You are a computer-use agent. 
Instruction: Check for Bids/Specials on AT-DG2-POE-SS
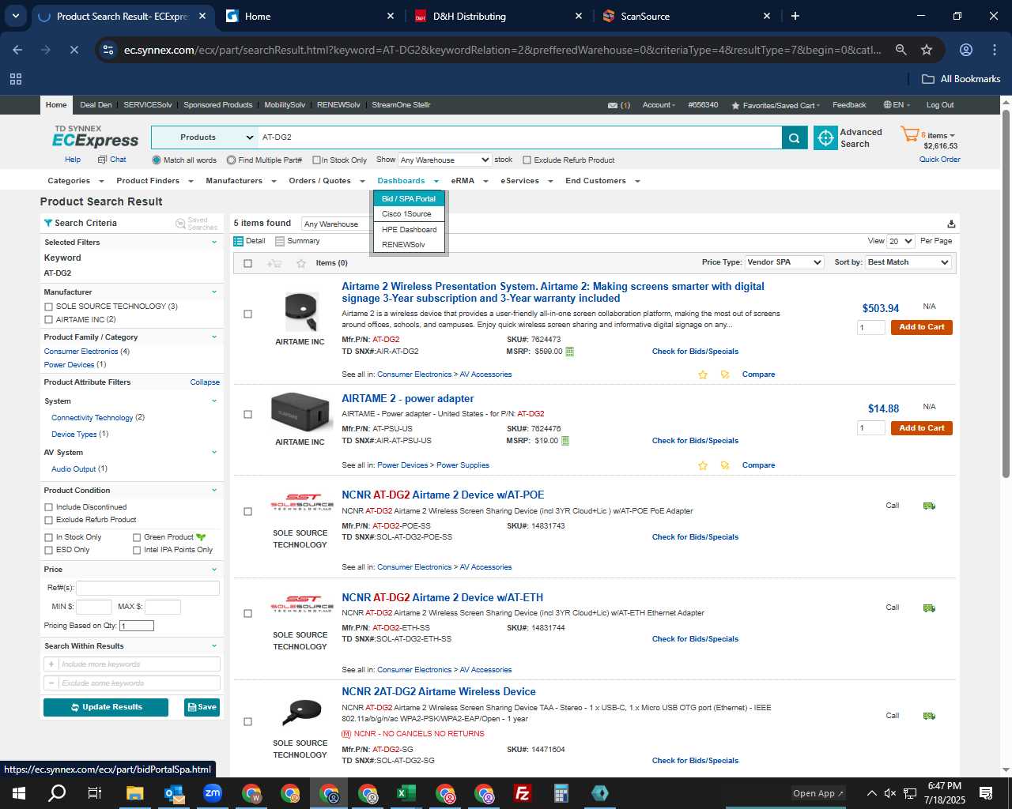pyautogui.click(x=695, y=537)
